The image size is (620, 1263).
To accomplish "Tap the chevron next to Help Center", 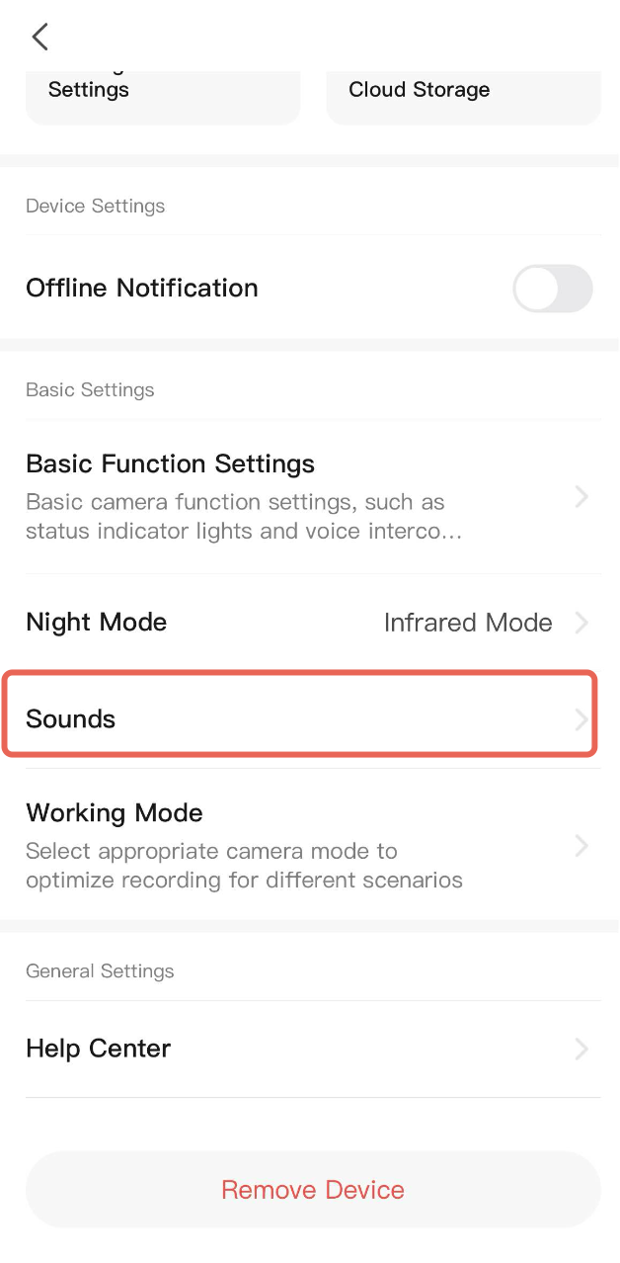I will 581,1049.
